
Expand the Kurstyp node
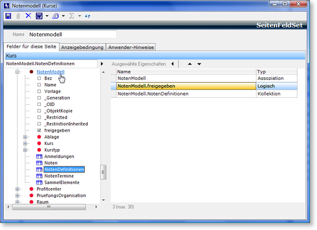[25, 150]
